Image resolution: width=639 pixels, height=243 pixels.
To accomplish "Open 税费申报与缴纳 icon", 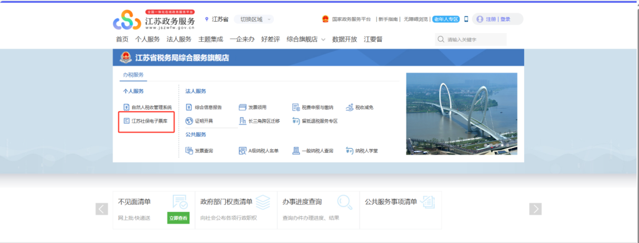I will (x=296, y=107).
